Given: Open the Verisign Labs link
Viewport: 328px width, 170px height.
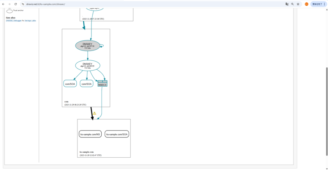Looking at the screenshot, I should (x=30, y=21).
